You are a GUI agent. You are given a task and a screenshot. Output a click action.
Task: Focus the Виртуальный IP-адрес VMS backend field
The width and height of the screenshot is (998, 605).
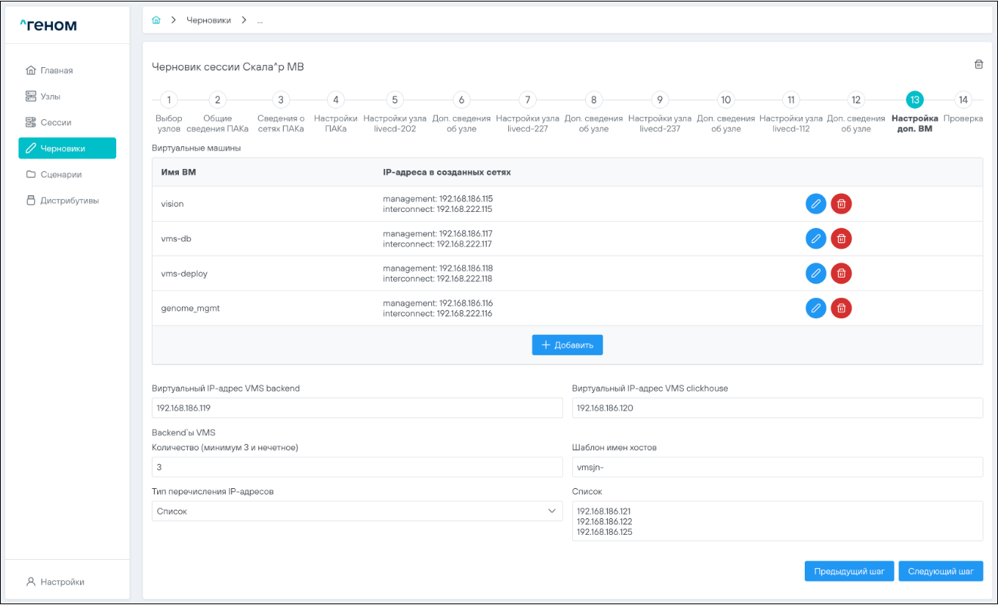coord(356,408)
